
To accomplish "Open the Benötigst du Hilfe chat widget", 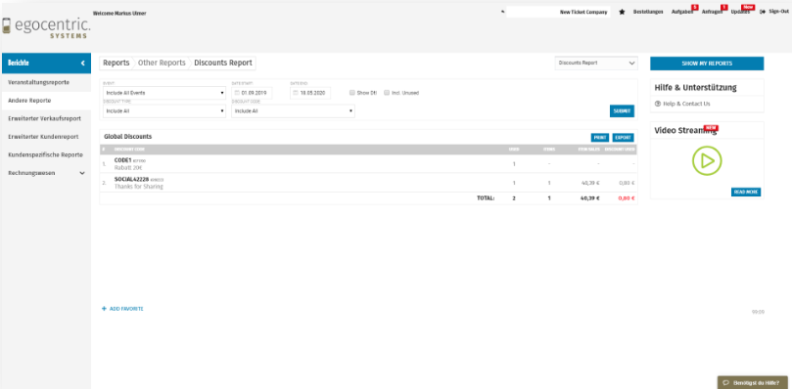I will click(x=752, y=383).
